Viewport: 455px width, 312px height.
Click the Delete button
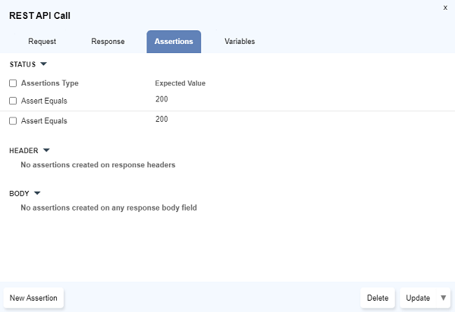click(x=378, y=298)
